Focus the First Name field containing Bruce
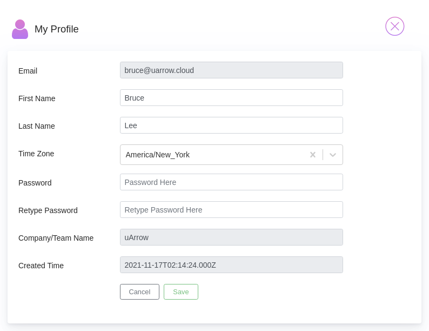This screenshot has width=429, height=331. (231, 98)
